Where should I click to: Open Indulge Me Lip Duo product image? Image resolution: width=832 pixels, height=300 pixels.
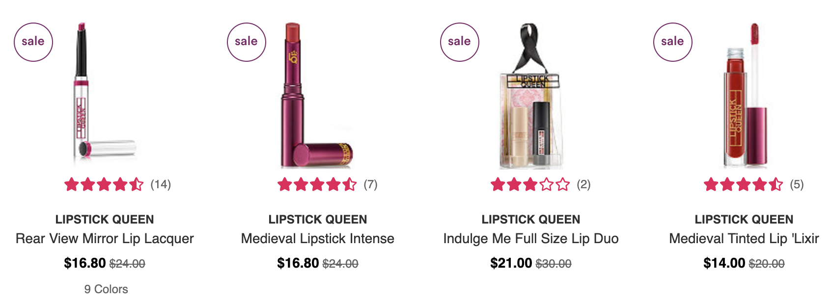[531, 96]
